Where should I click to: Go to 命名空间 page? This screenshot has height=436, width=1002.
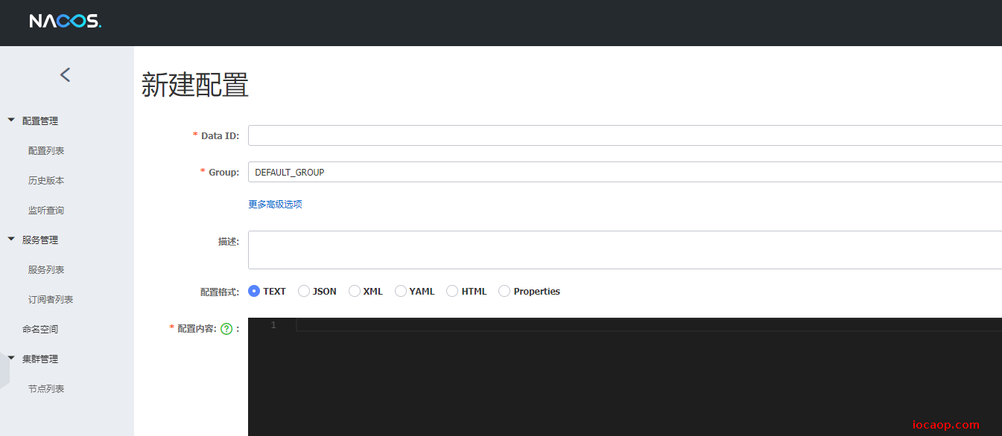pyautogui.click(x=40, y=329)
